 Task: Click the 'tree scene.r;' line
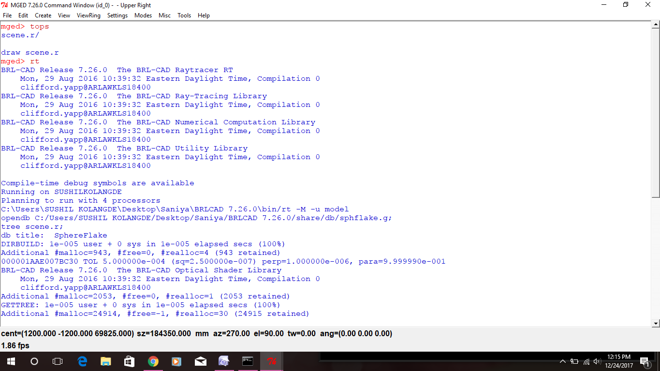pos(32,227)
